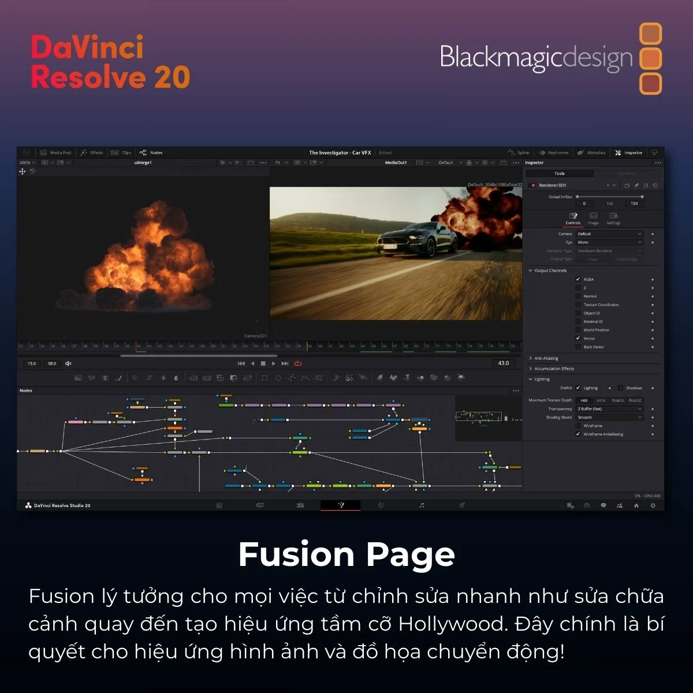Open the Shading Model Smooth dropdown

(x=609, y=417)
